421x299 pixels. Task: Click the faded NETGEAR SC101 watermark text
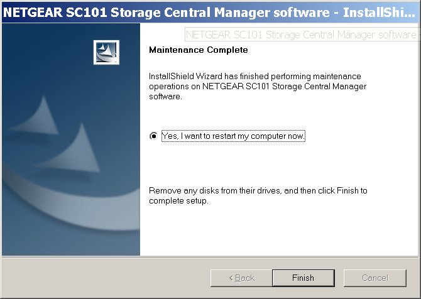pyautogui.click(x=301, y=35)
